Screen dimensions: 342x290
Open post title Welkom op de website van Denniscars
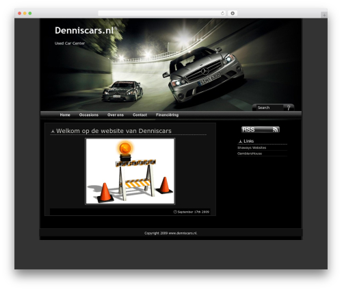(114, 131)
